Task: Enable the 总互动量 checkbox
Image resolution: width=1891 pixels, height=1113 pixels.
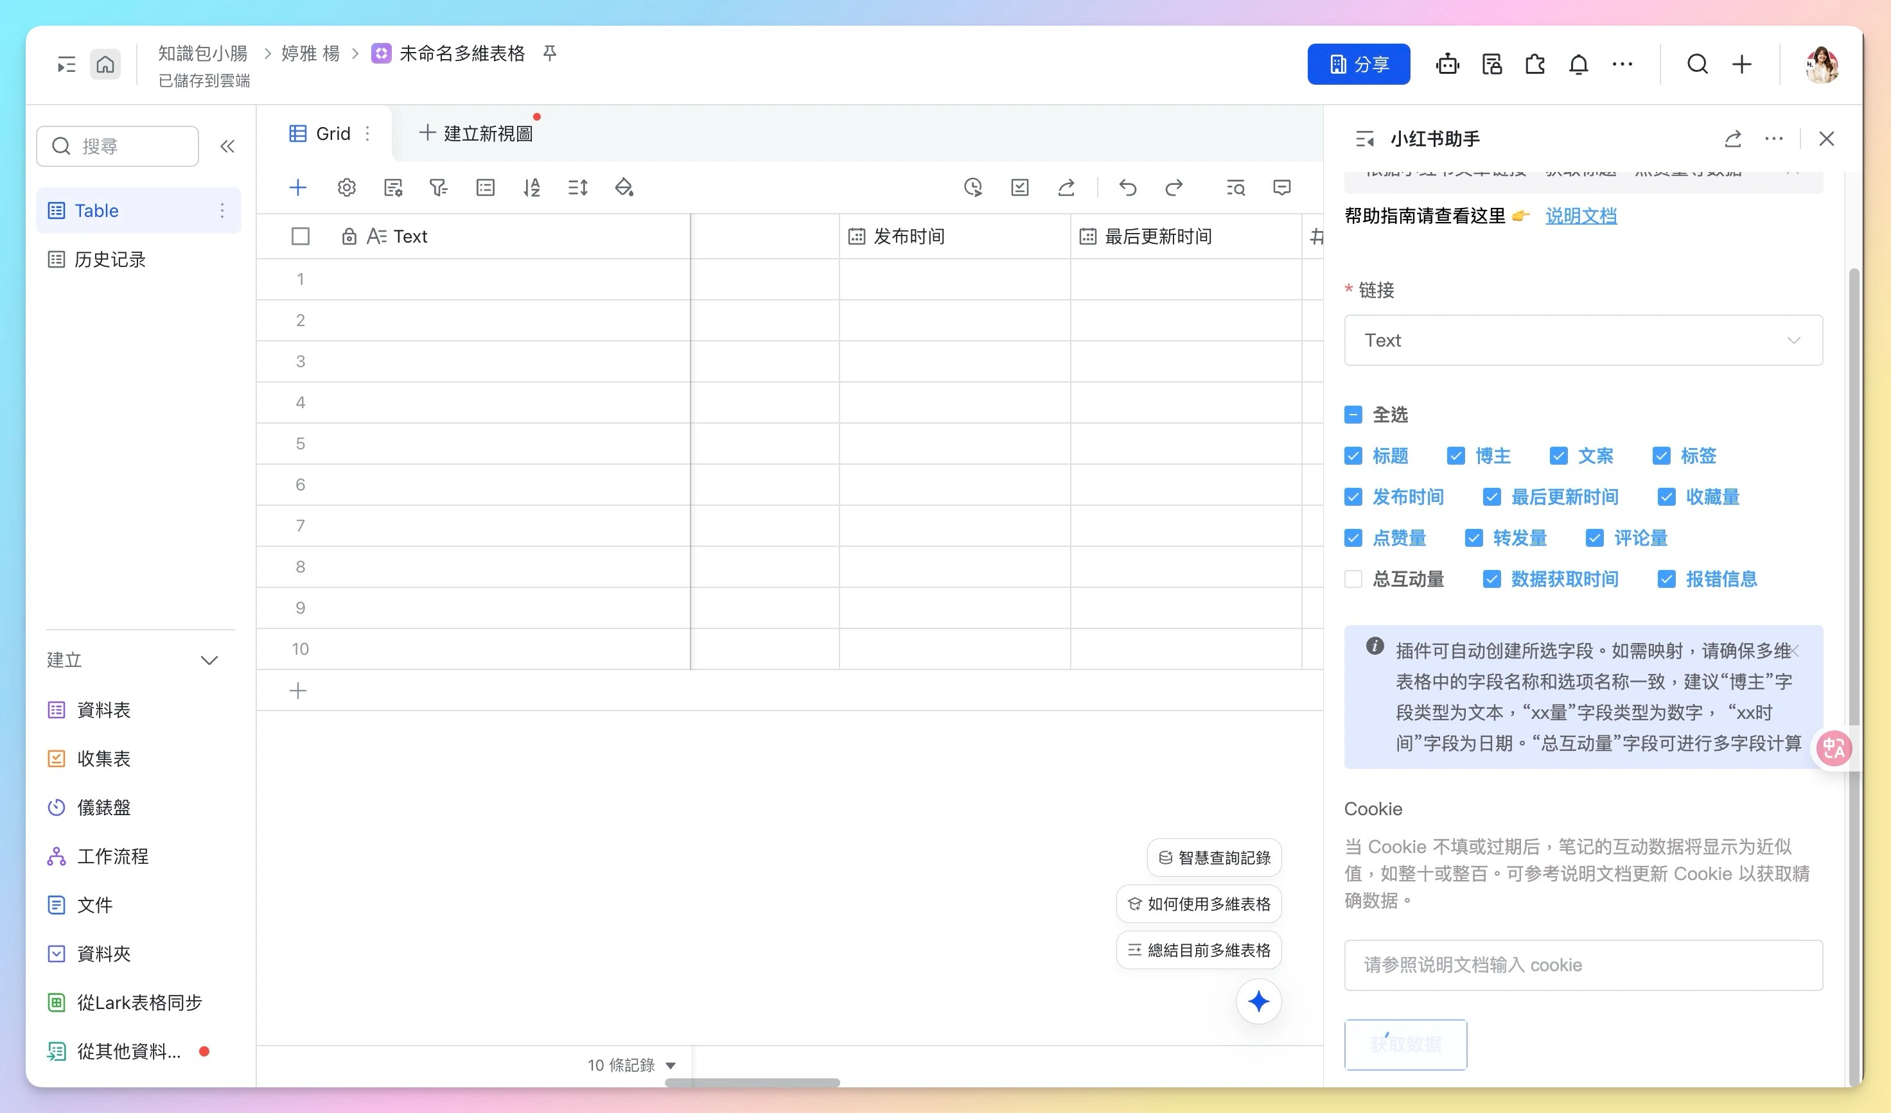Action: pyautogui.click(x=1353, y=579)
